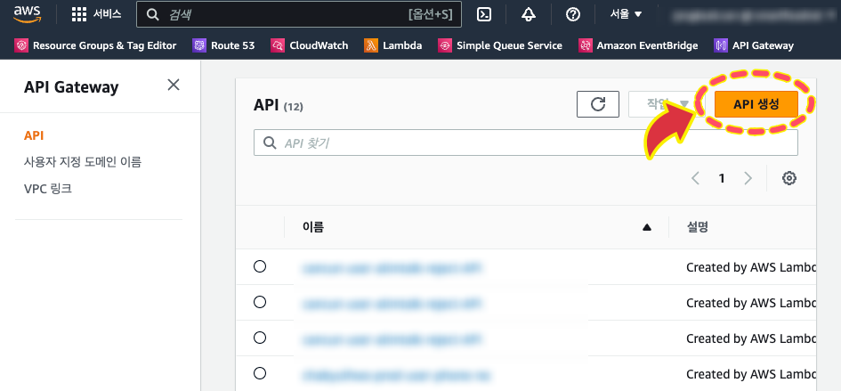Open the Lambda service shortcut

point(393,45)
